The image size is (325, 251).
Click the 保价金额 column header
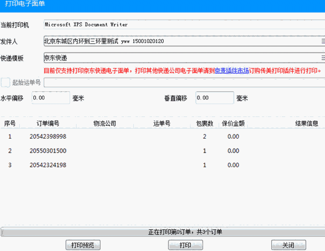click(x=233, y=123)
